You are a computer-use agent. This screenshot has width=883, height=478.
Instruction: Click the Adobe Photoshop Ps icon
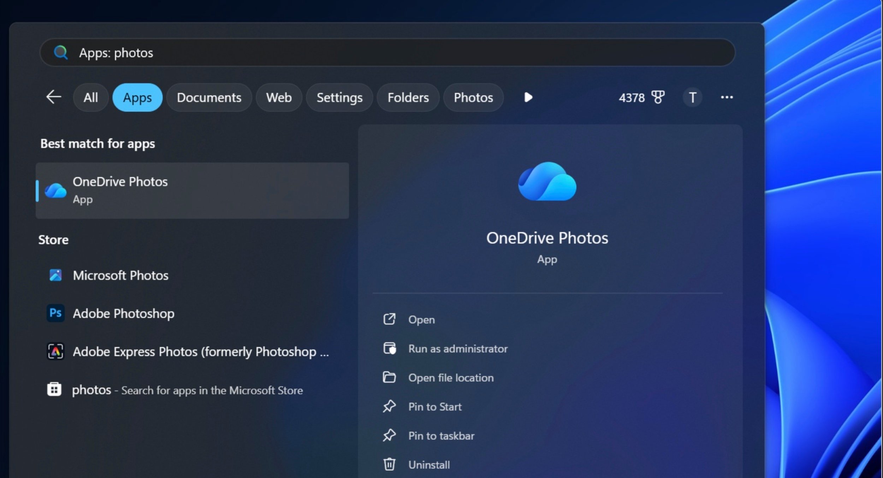coord(55,313)
